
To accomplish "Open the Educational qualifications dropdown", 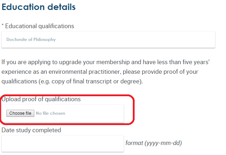I will tap(108, 40).
